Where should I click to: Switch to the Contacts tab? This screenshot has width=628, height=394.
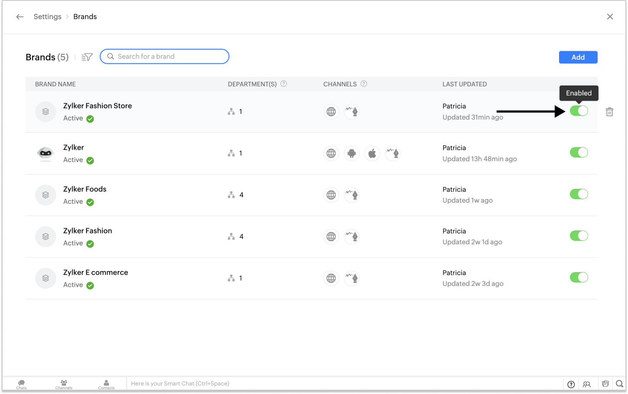106,384
